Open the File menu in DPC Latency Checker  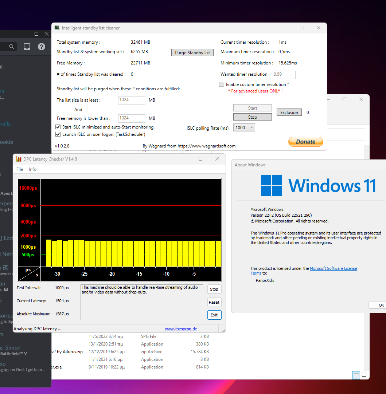[20, 169]
